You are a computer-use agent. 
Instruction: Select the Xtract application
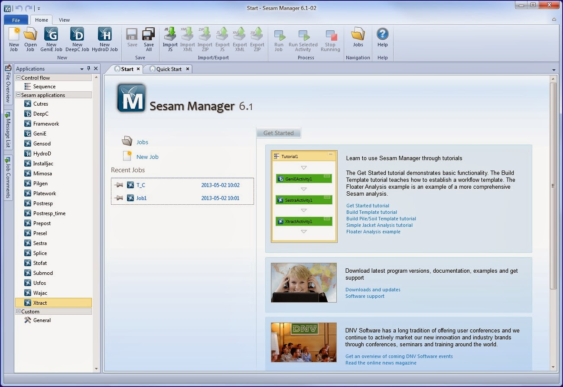click(54, 303)
